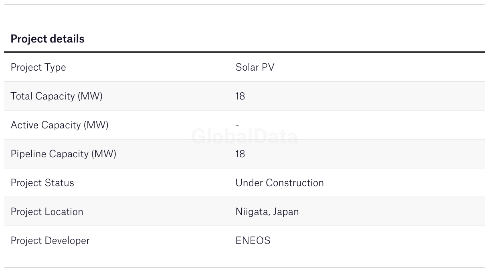This screenshot has height=272, width=489.
Task: Click the Total Capacity value 18
Action: (240, 96)
